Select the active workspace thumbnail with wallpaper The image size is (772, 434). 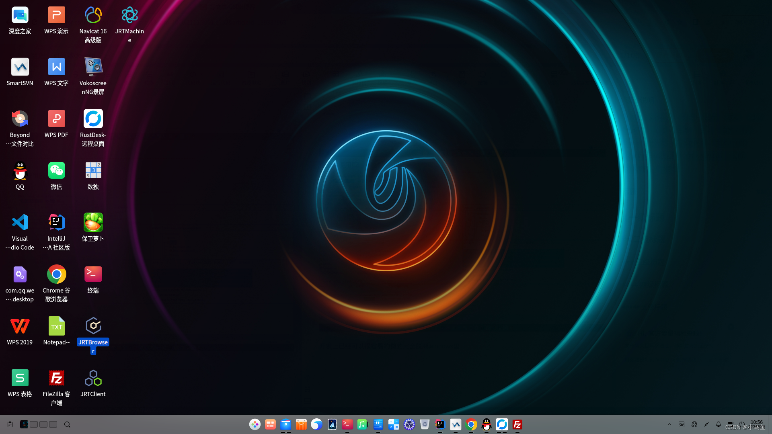(24, 424)
